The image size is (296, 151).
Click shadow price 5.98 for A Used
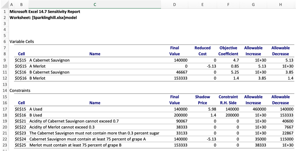[x=212, y=109]
